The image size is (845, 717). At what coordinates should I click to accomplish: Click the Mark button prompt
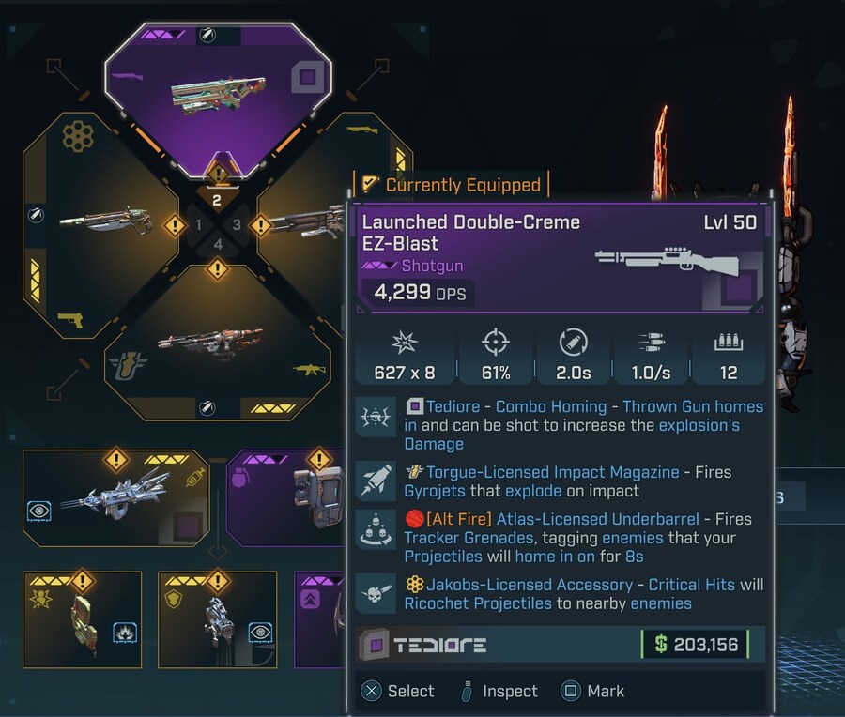click(592, 691)
